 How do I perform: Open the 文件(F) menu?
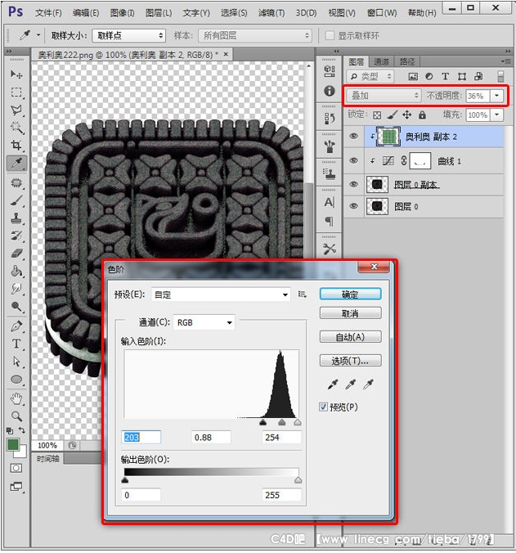coord(48,13)
